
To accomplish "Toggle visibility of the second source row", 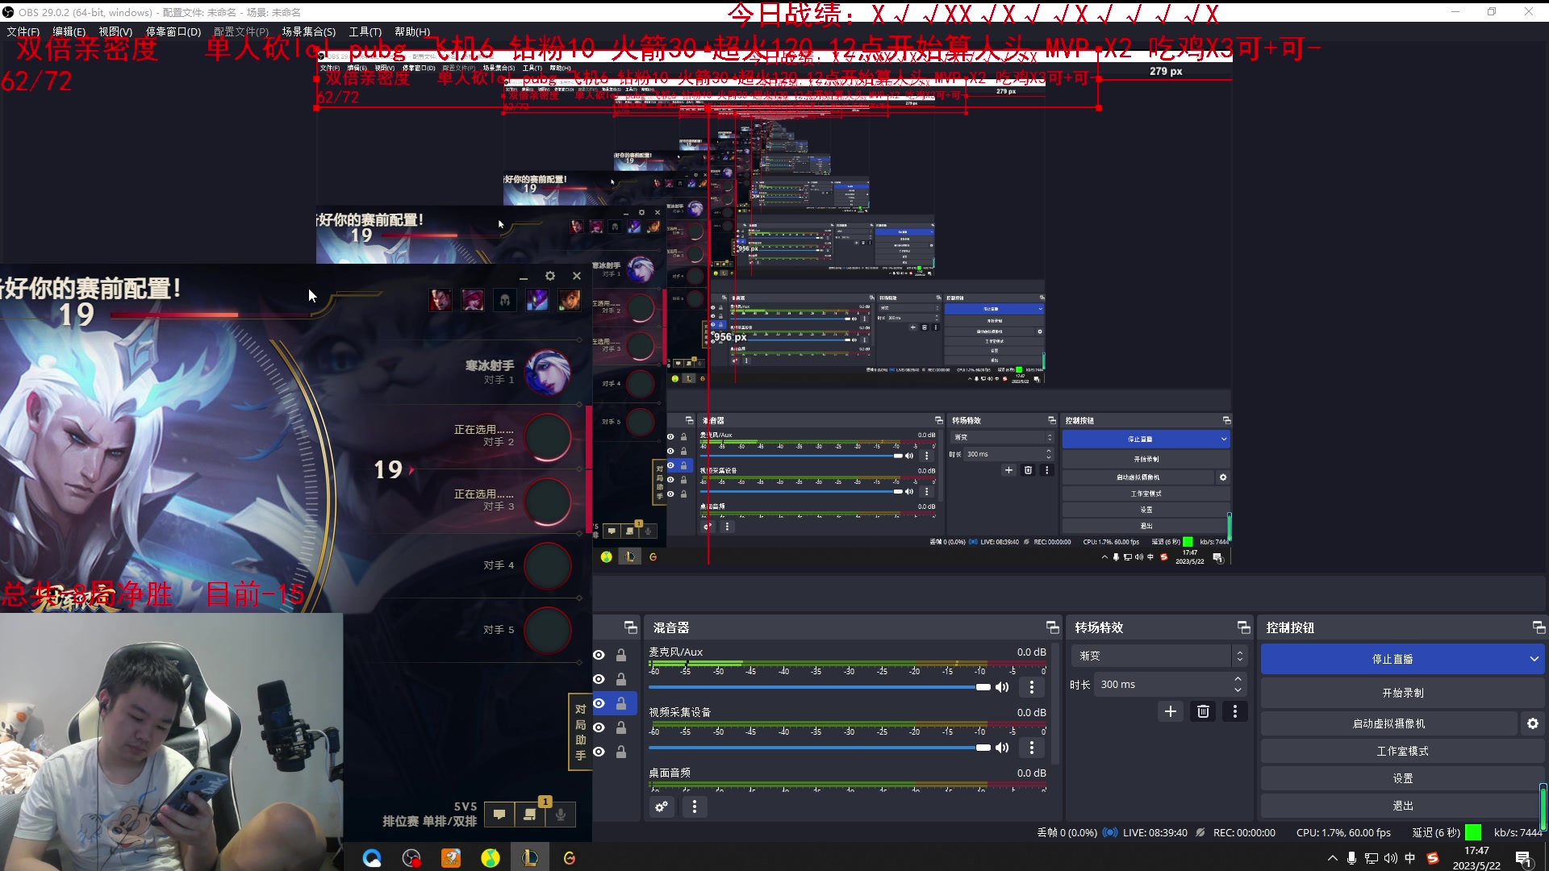I will tap(599, 679).
